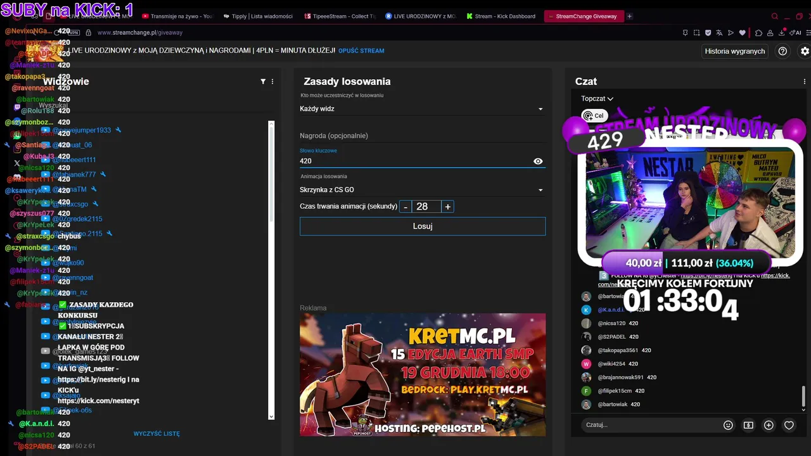Open the Widzowie panel three-dot menu
Image resolution: width=811 pixels, height=456 pixels.
click(x=272, y=82)
